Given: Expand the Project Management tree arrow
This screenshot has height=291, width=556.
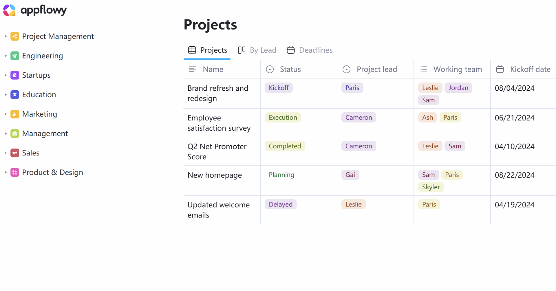Looking at the screenshot, I should [6, 36].
